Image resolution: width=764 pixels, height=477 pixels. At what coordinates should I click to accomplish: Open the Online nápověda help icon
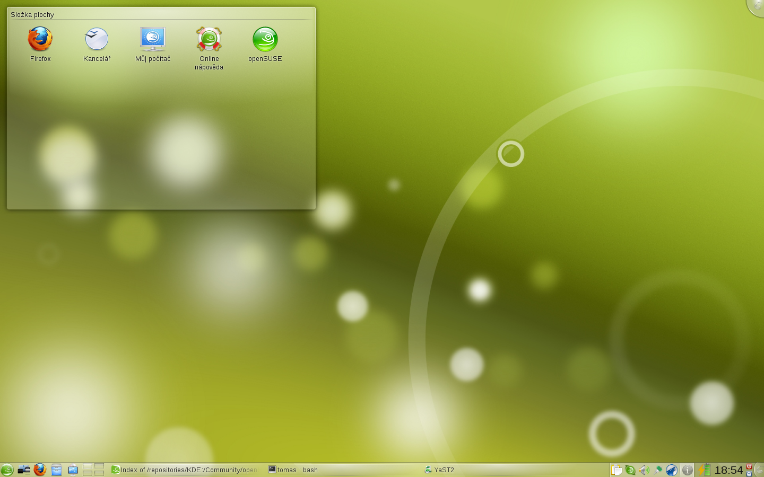(209, 48)
